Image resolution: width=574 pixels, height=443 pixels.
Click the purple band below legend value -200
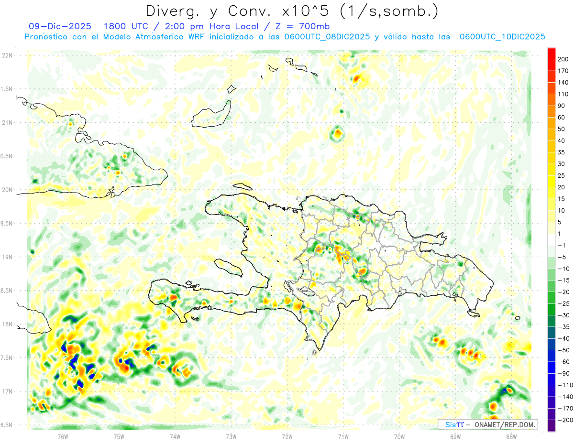(552, 426)
